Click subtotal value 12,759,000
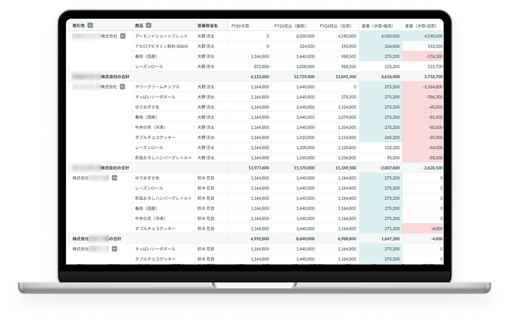 click(294, 77)
